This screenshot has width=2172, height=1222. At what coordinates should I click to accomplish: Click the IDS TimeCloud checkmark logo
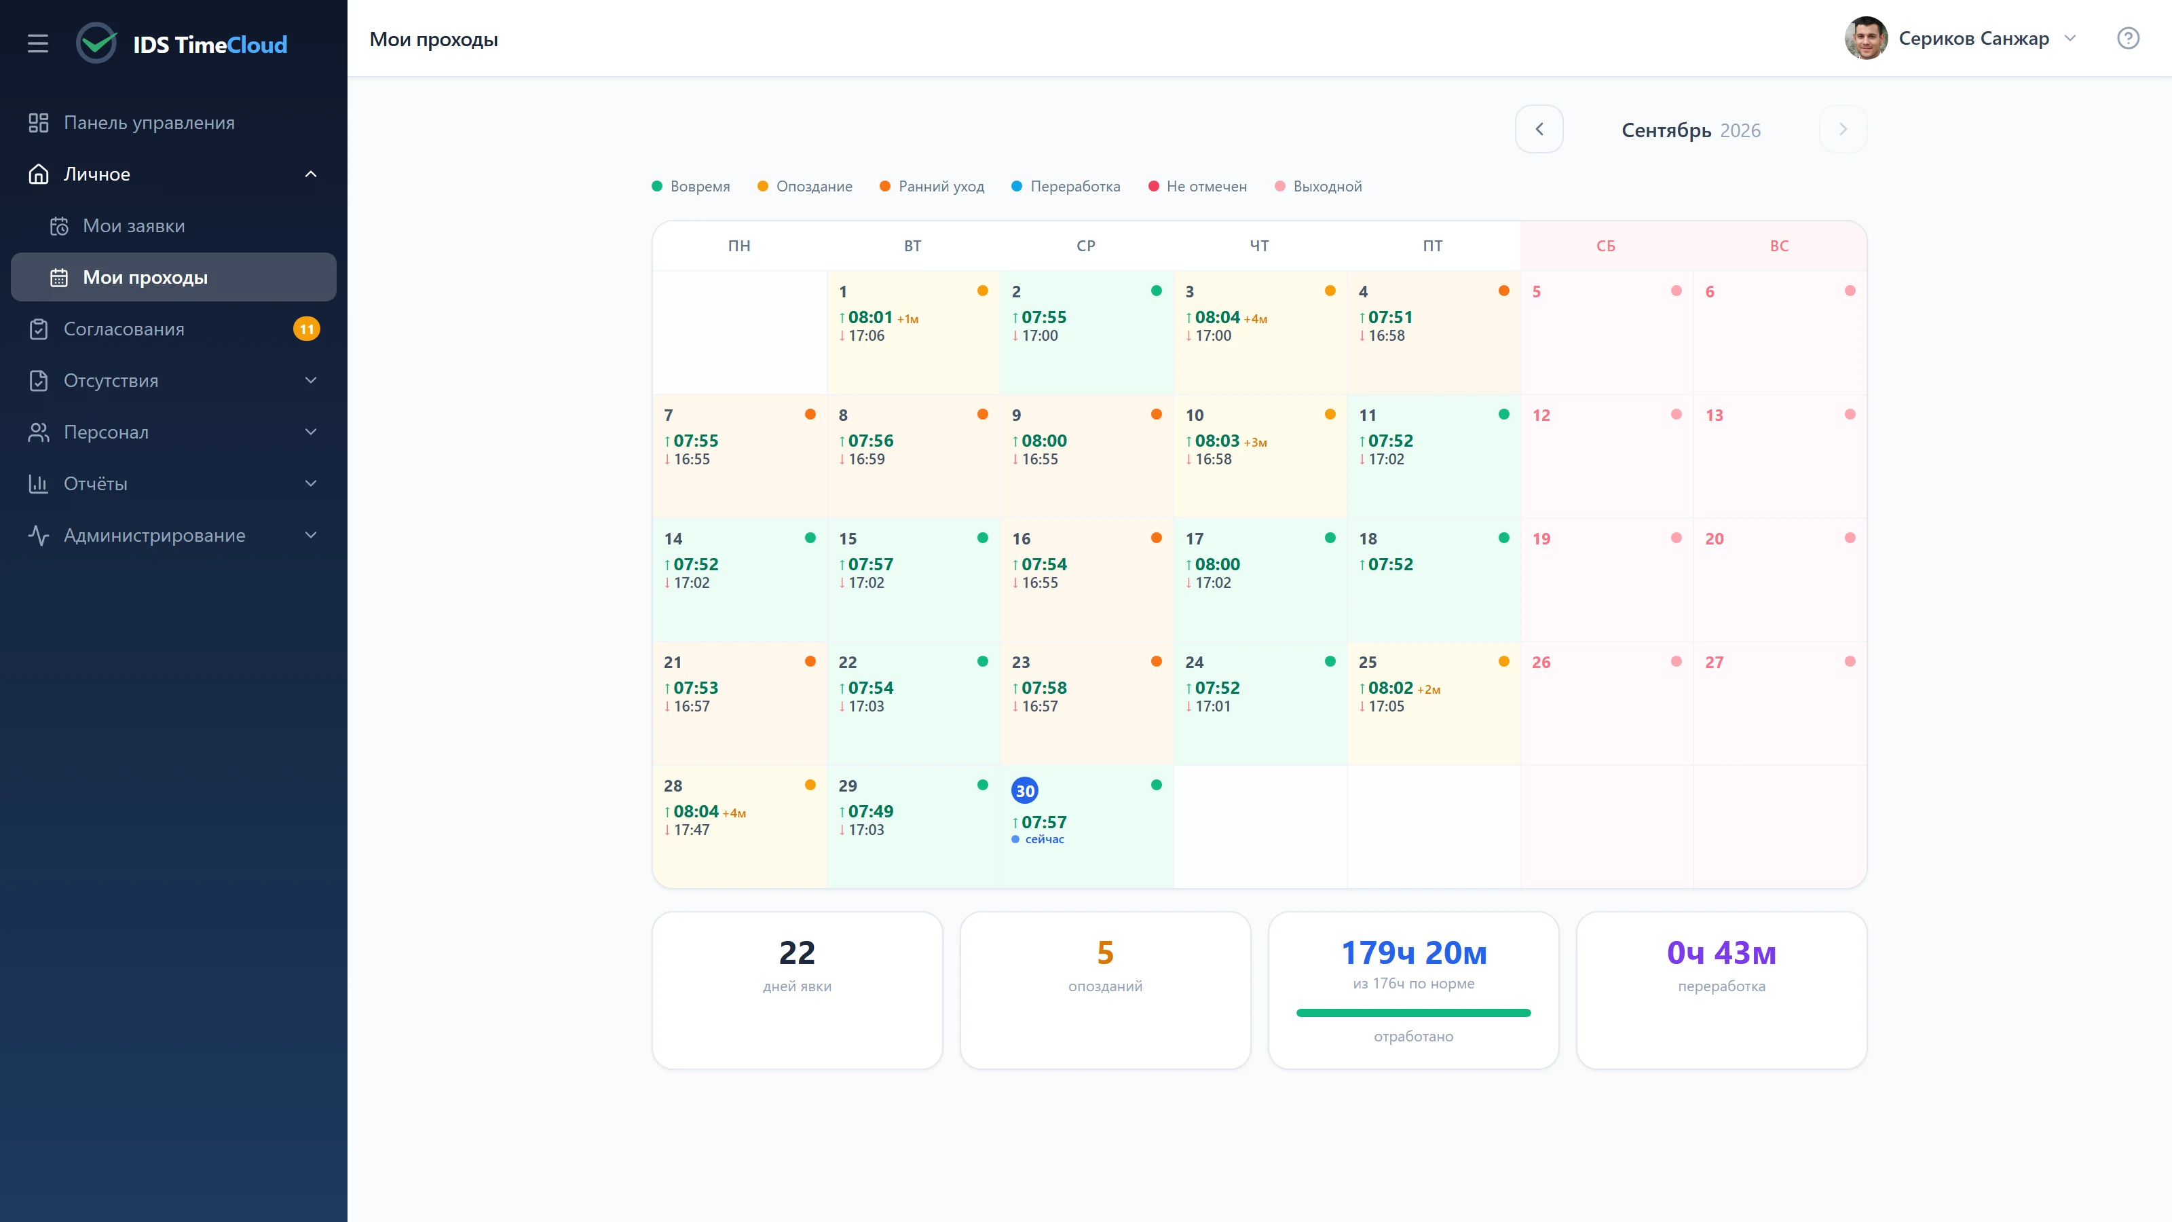click(x=97, y=43)
